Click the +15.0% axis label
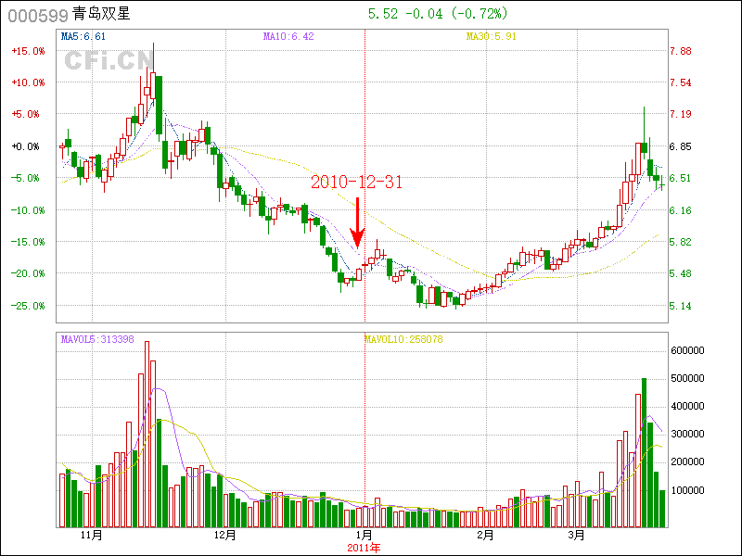This screenshot has width=742, height=556. tap(28, 51)
